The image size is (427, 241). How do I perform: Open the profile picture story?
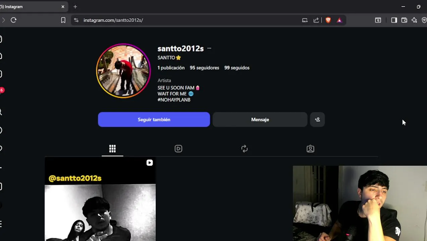click(x=124, y=71)
